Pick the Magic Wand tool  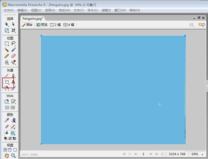[x=7, y=50]
